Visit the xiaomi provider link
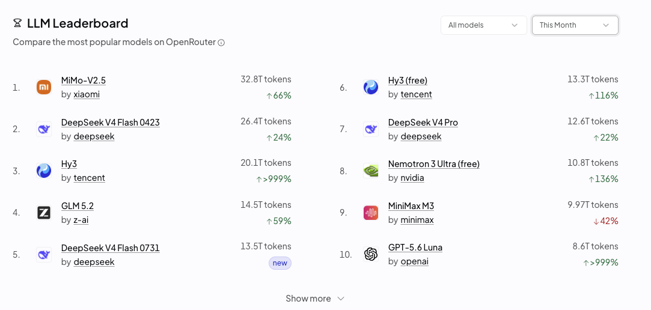The height and width of the screenshot is (310, 651). (87, 94)
